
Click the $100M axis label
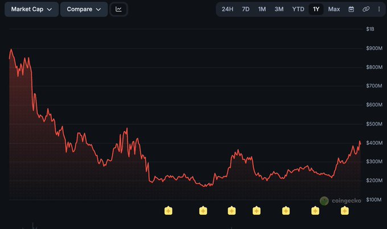point(374,199)
